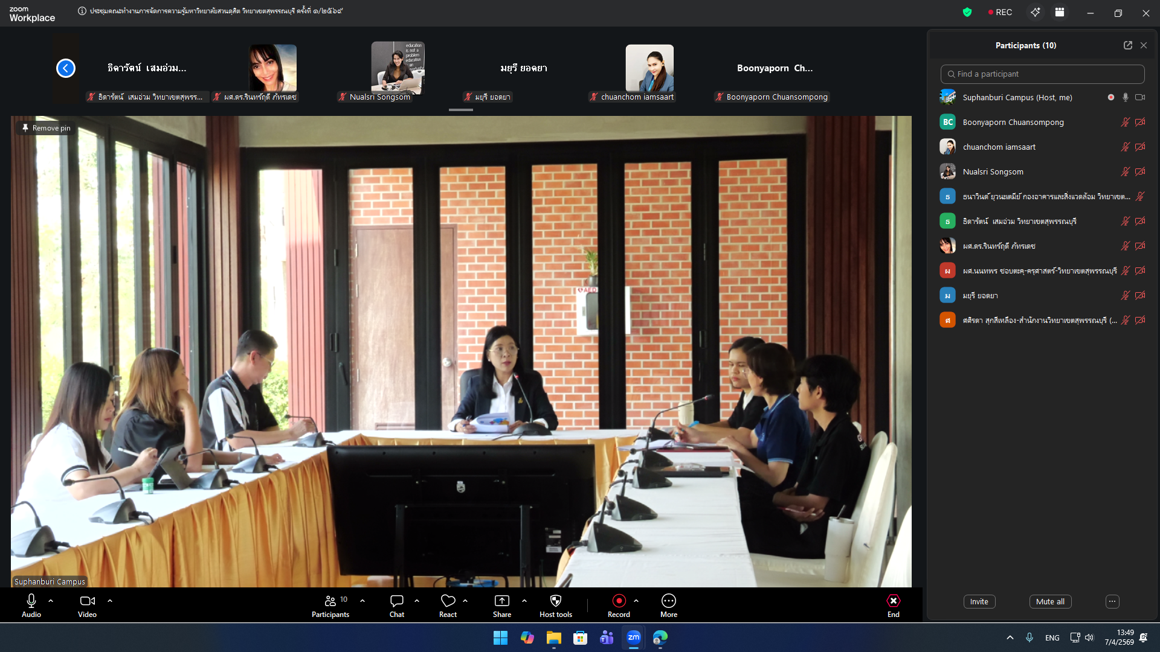The width and height of the screenshot is (1160, 652).
Task: Open the Chat panel icon
Action: 397,601
